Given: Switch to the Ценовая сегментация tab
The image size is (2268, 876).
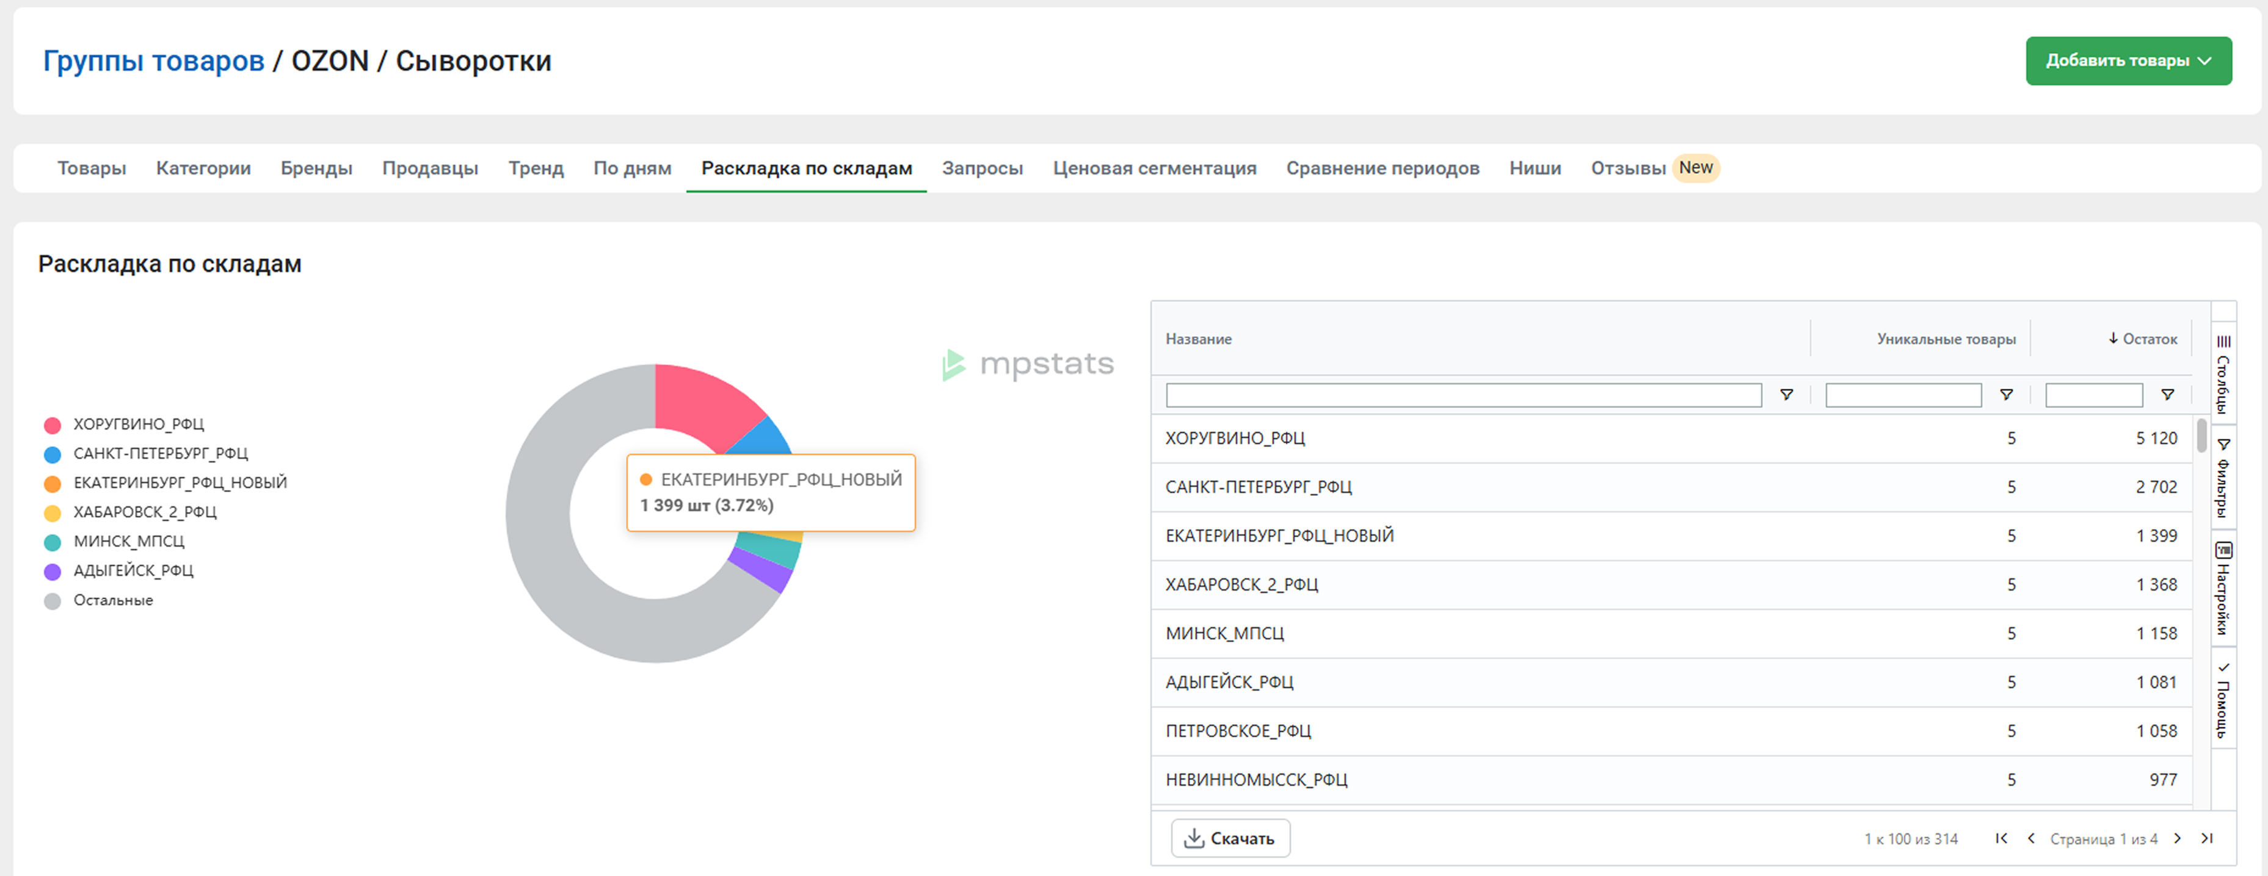Looking at the screenshot, I should pos(1154,168).
